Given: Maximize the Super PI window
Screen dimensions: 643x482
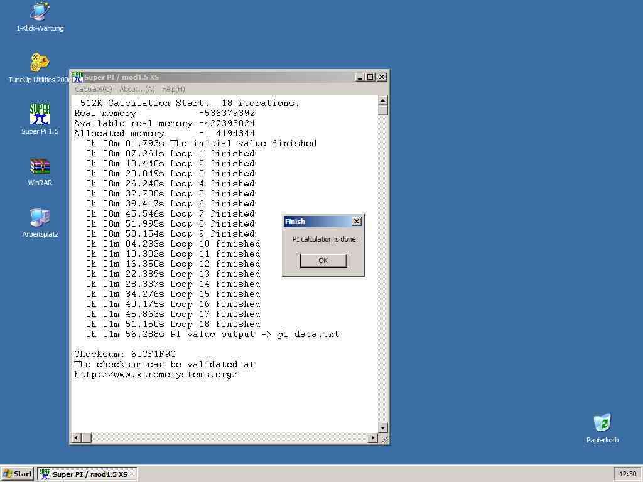Looking at the screenshot, I should pyautogui.click(x=370, y=77).
